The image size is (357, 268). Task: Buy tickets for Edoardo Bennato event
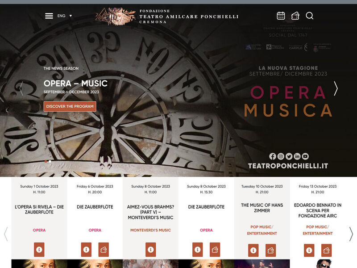click(327, 250)
